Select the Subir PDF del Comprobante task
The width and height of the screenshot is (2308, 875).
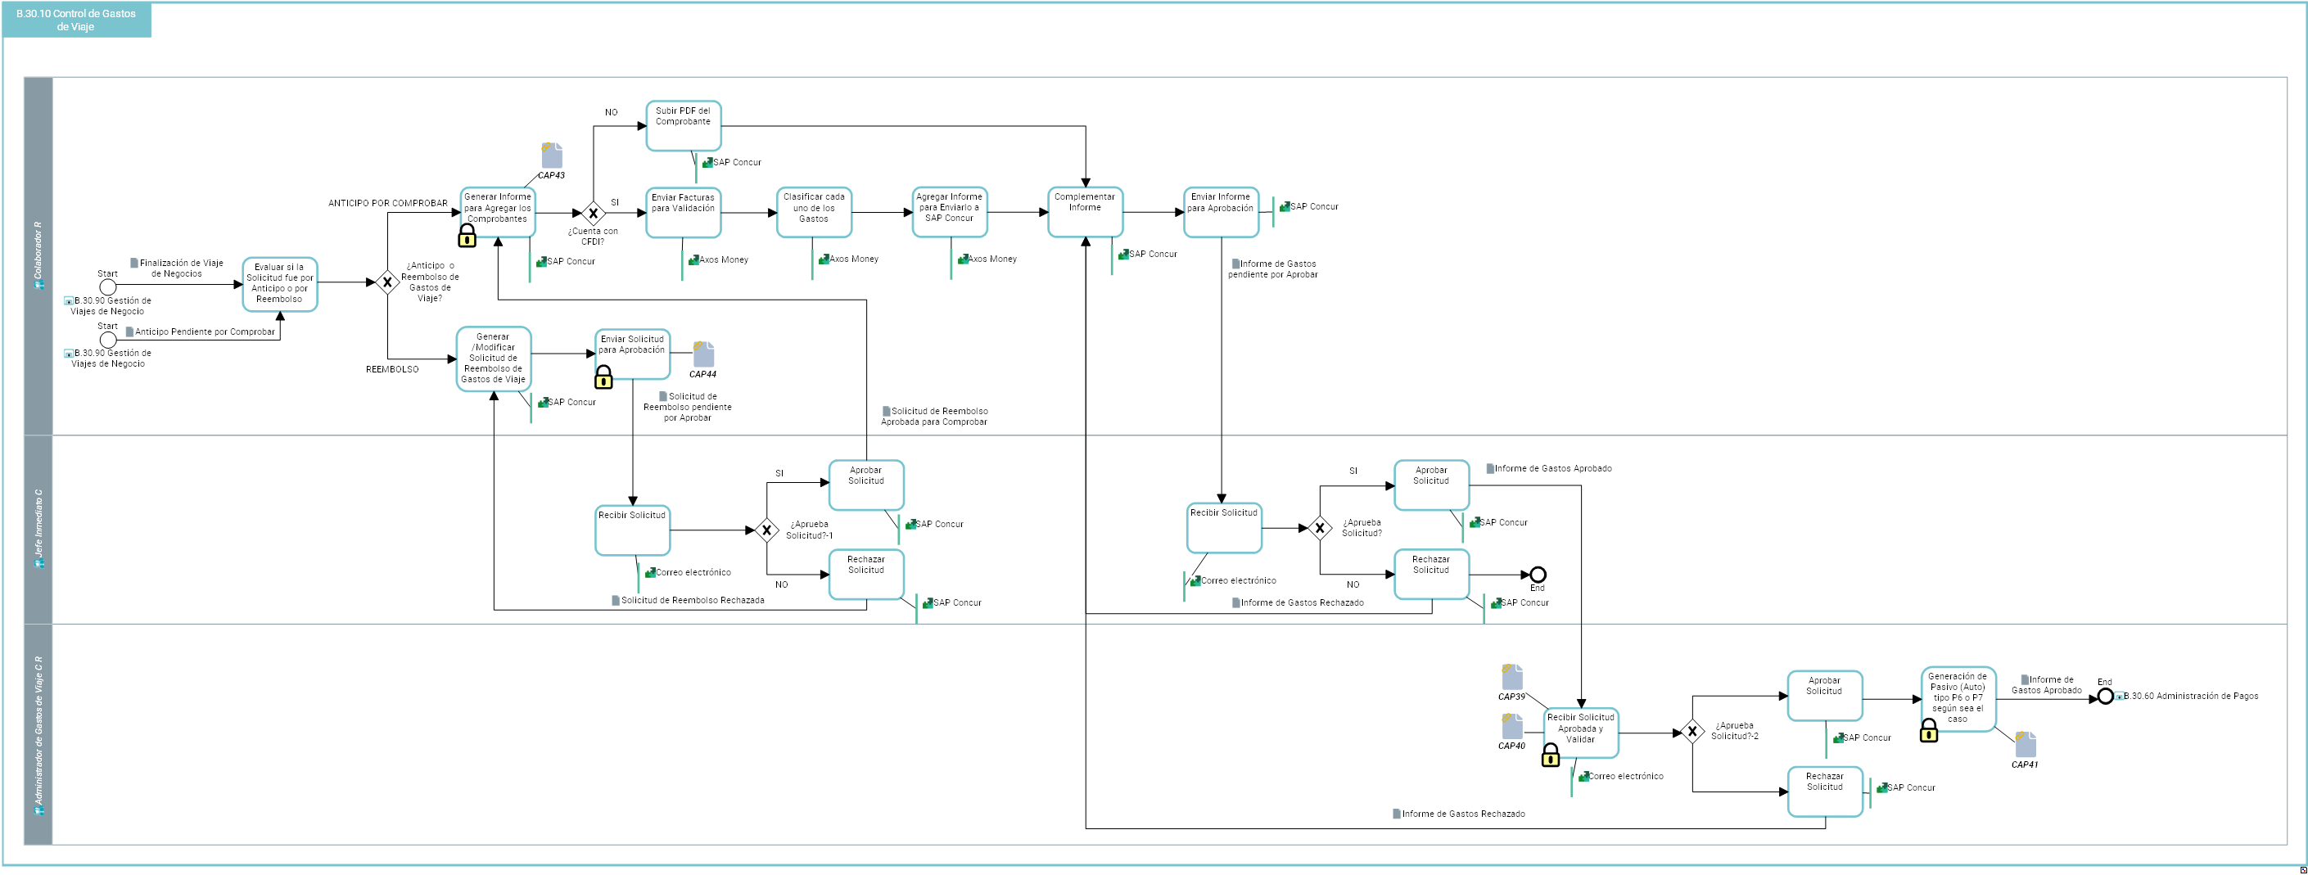click(684, 126)
